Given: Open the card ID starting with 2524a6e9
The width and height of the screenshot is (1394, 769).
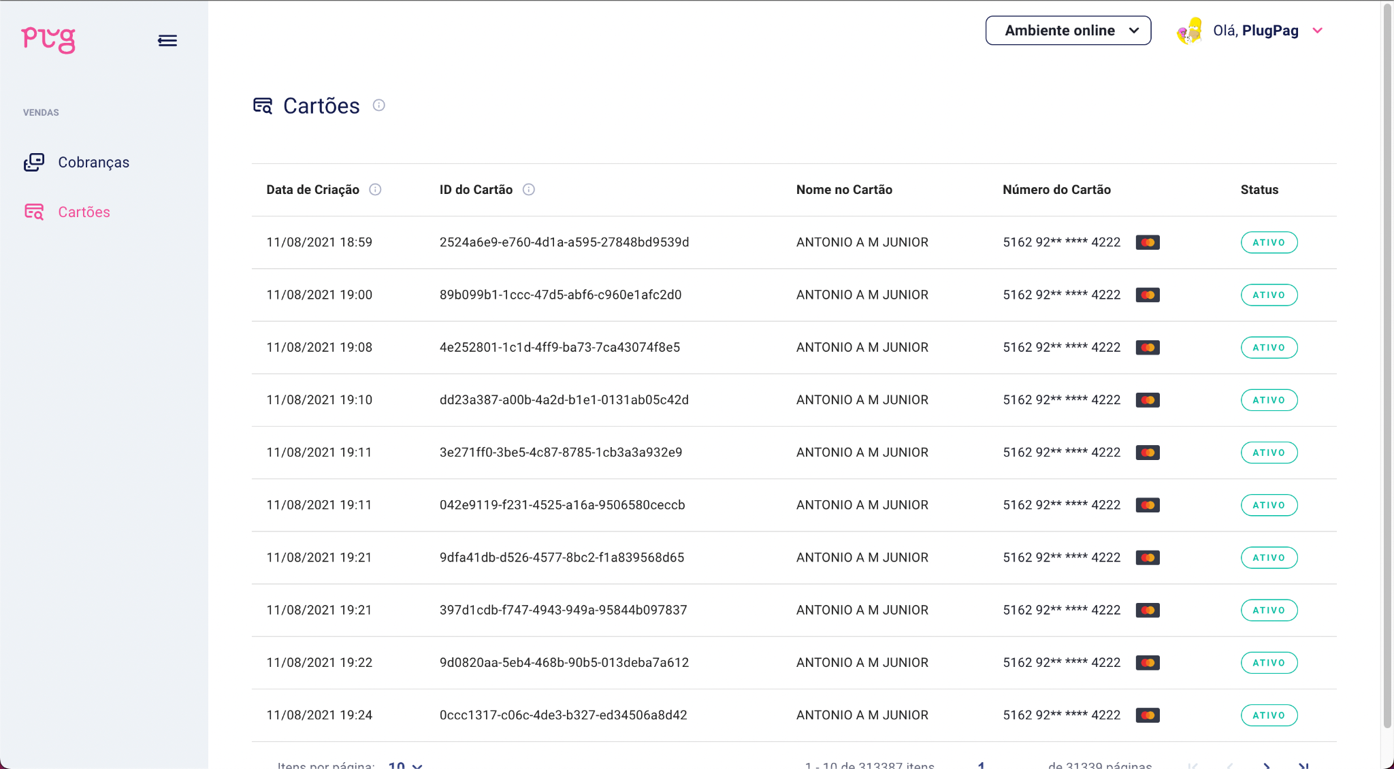Looking at the screenshot, I should tap(564, 242).
